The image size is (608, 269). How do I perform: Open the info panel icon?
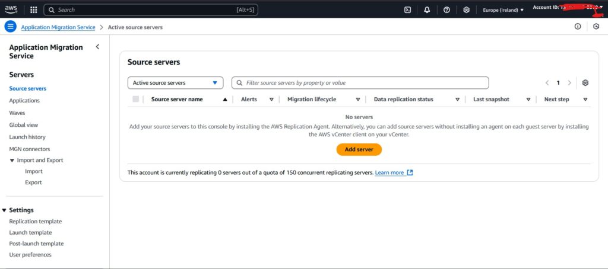pos(578,26)
